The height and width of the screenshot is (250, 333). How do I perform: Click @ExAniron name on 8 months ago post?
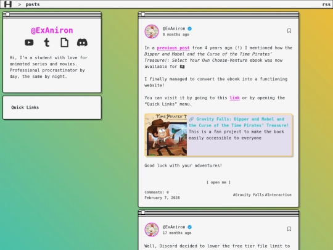174,28
